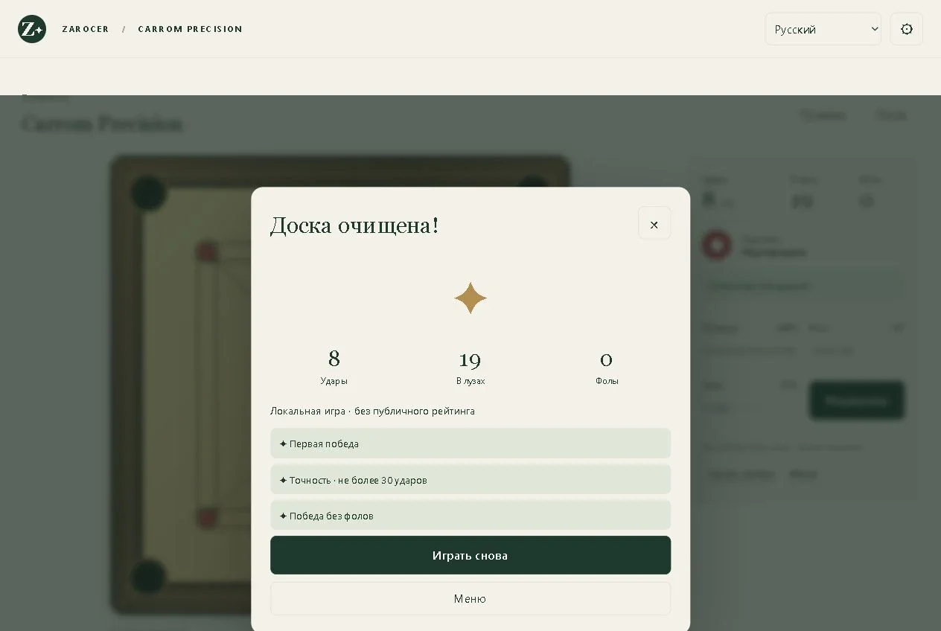Click the Zarocer logo icon
This screenshot has height=631, width=941.
[32, 29]
